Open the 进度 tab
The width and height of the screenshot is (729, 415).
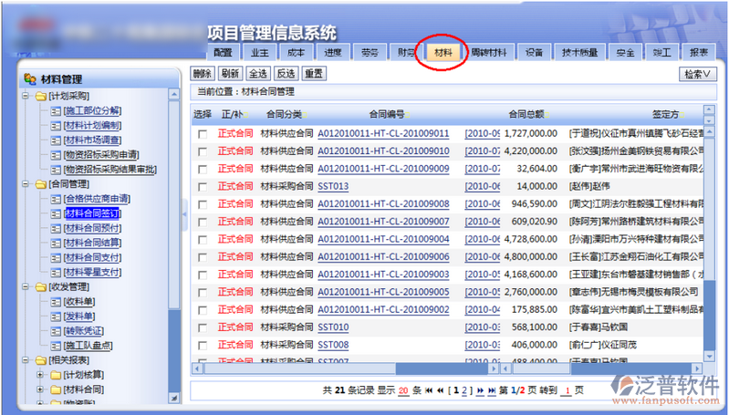pos(332,52)
